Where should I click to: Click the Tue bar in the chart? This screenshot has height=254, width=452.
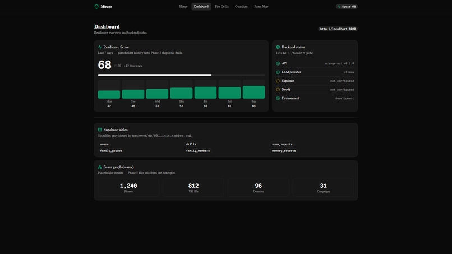(133, 94)
